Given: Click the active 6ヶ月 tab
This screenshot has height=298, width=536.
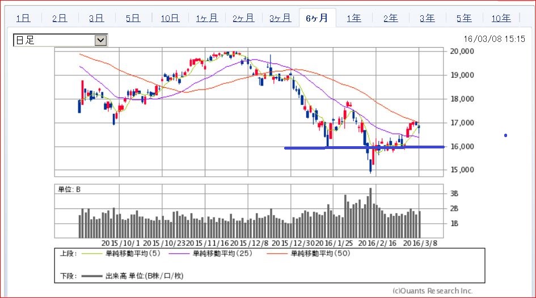Looking at the screenshot, I should (x=317, y=18).
